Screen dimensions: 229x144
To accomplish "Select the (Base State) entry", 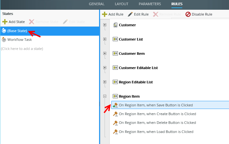I will 17,31.
